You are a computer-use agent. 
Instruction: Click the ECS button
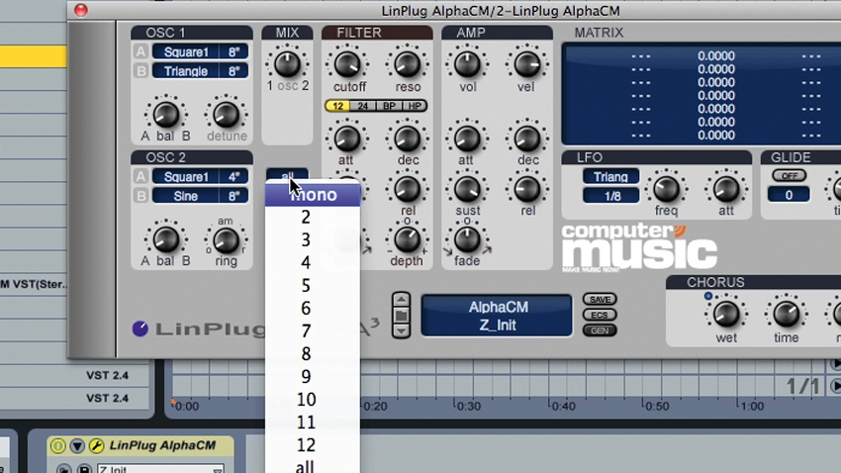(600, 315)
